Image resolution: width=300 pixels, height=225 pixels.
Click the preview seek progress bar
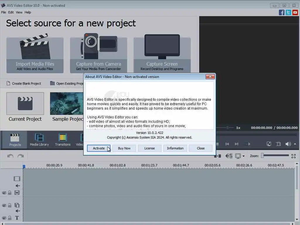256,135
